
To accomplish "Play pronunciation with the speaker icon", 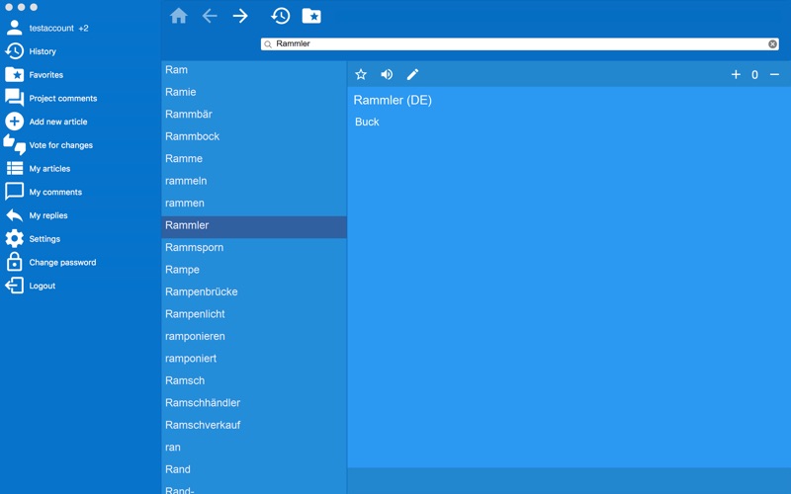I will point(387,75).
